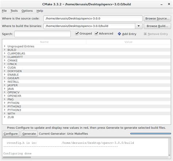Click the Browse Source button
Image resolution: width=173 pixels, height=161 pixels.
tap(157, 19)
